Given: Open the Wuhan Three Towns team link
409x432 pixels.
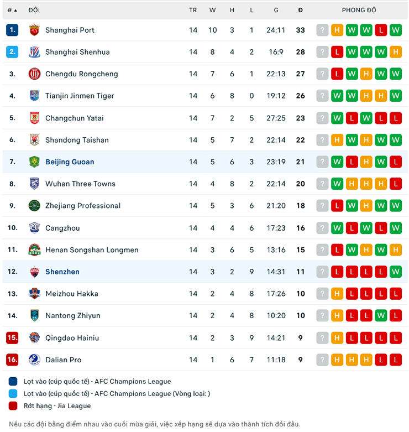Looking at the screenshot, I should pyautogui.click(x=80, y=184).
